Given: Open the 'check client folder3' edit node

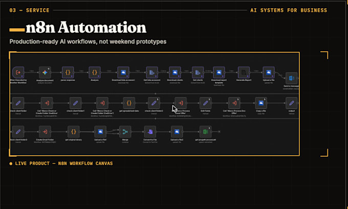Looking at the screenshot, I should (x=18, y=132).
